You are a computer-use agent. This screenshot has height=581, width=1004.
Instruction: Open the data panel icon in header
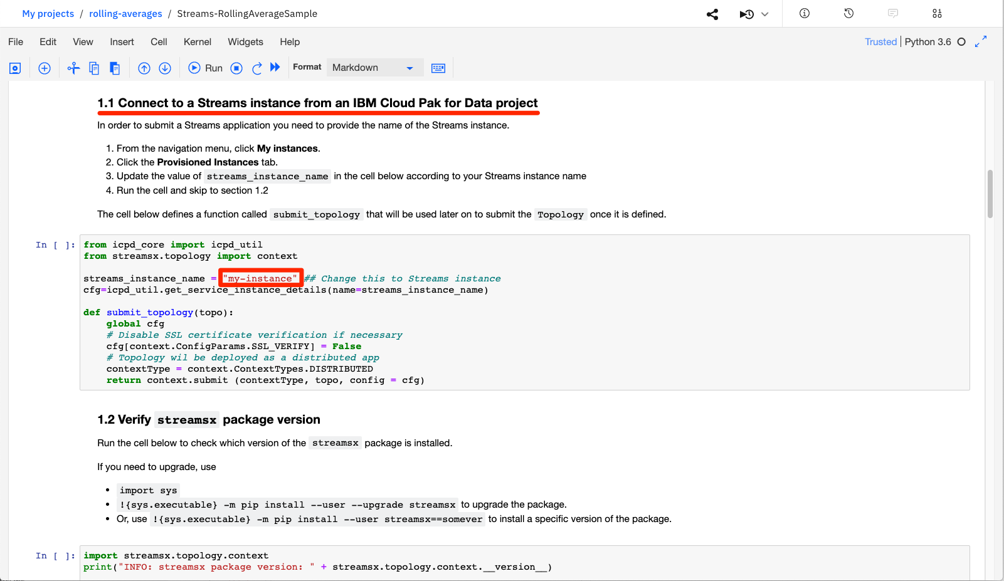tap(937, 13)
